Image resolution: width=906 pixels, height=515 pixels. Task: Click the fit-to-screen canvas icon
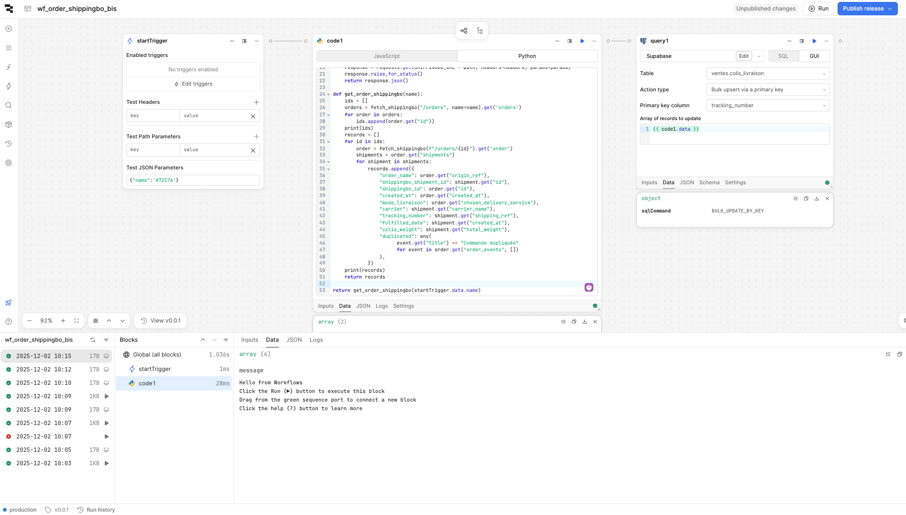point(77,321)
